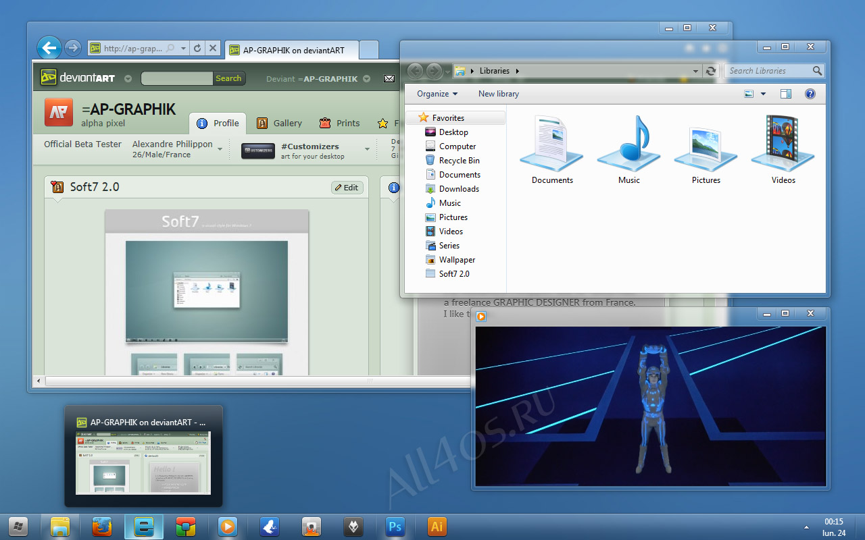Open the Windows Start button
Screen dimensions: 865x540
(x=18, y=526)
